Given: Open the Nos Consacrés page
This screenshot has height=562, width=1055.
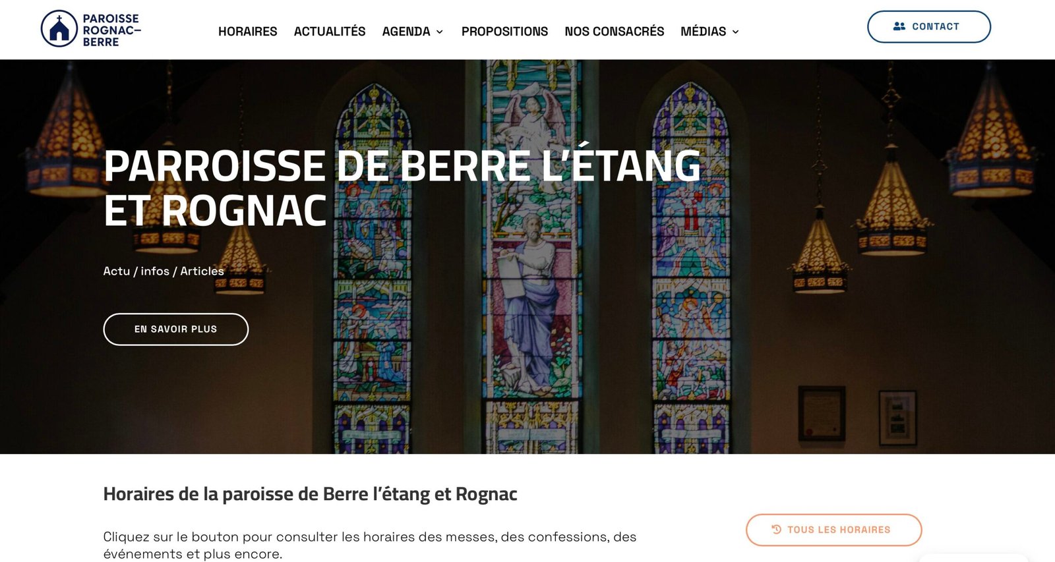Looking at the screenshot, I should click(x=615, y=31).
